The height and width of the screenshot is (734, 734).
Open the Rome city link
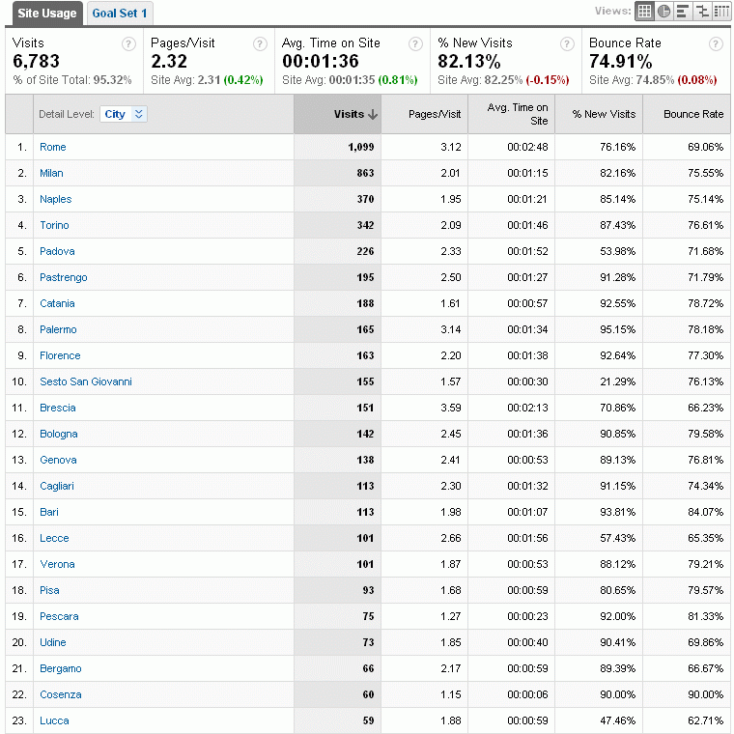pyautogui.click(x=53, y=147)
